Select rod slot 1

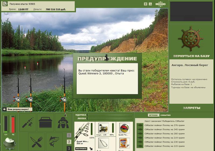69,135
